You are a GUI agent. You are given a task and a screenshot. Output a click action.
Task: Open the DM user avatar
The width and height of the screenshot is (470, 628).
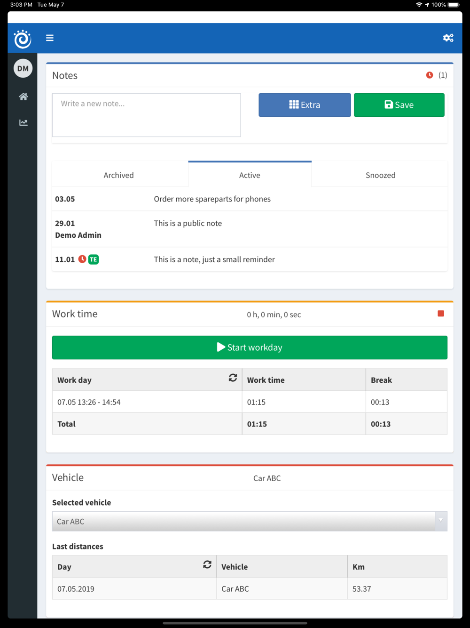(23, 68)
